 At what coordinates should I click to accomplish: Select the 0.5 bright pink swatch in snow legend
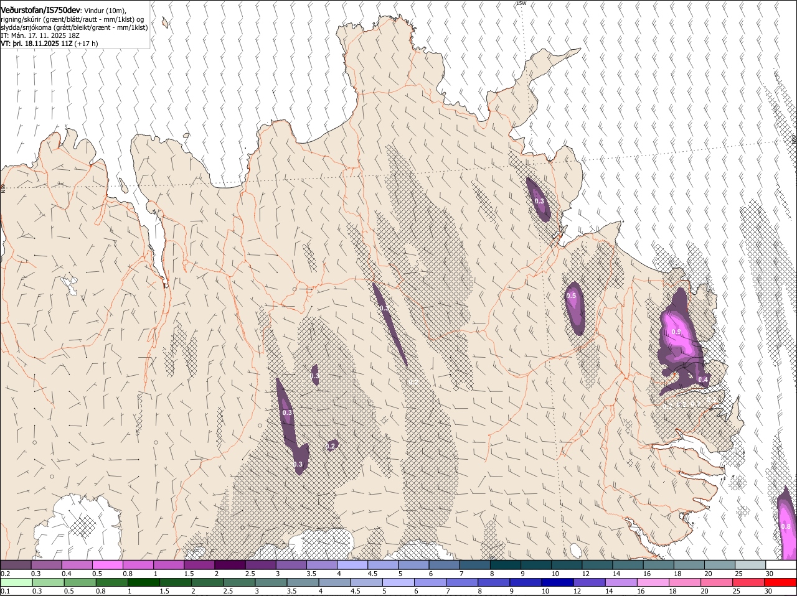(x=107, y=564)
